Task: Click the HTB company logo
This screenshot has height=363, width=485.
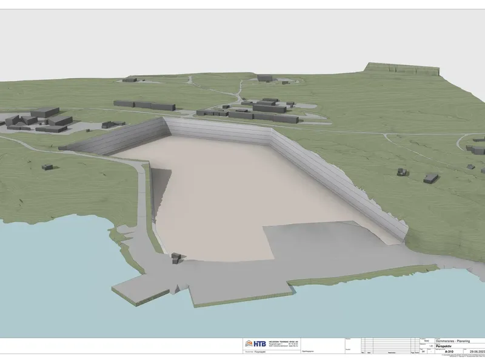Action: pyautogui.click(x=255, y=344)
